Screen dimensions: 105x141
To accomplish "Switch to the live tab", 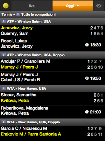I will coord(32,6).
